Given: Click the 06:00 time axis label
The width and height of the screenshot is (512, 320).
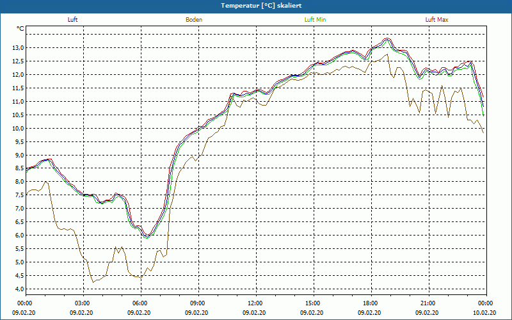Looking at the screenshot, I should [139, 303].
